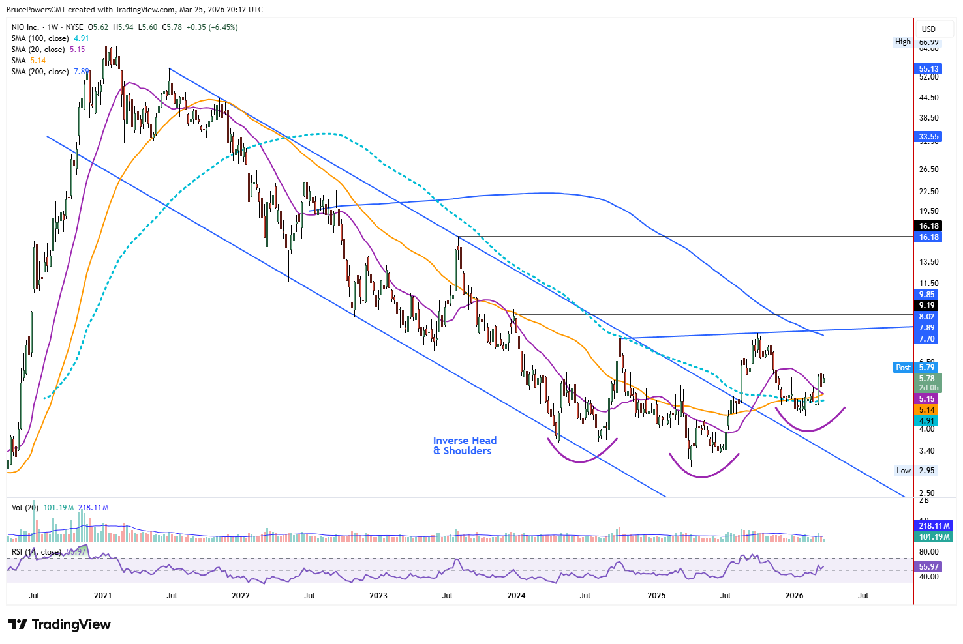The height and width of the screenshot is (644, 963).
Task: Click the 33.55 blue price label
Action: pos(928,137)
